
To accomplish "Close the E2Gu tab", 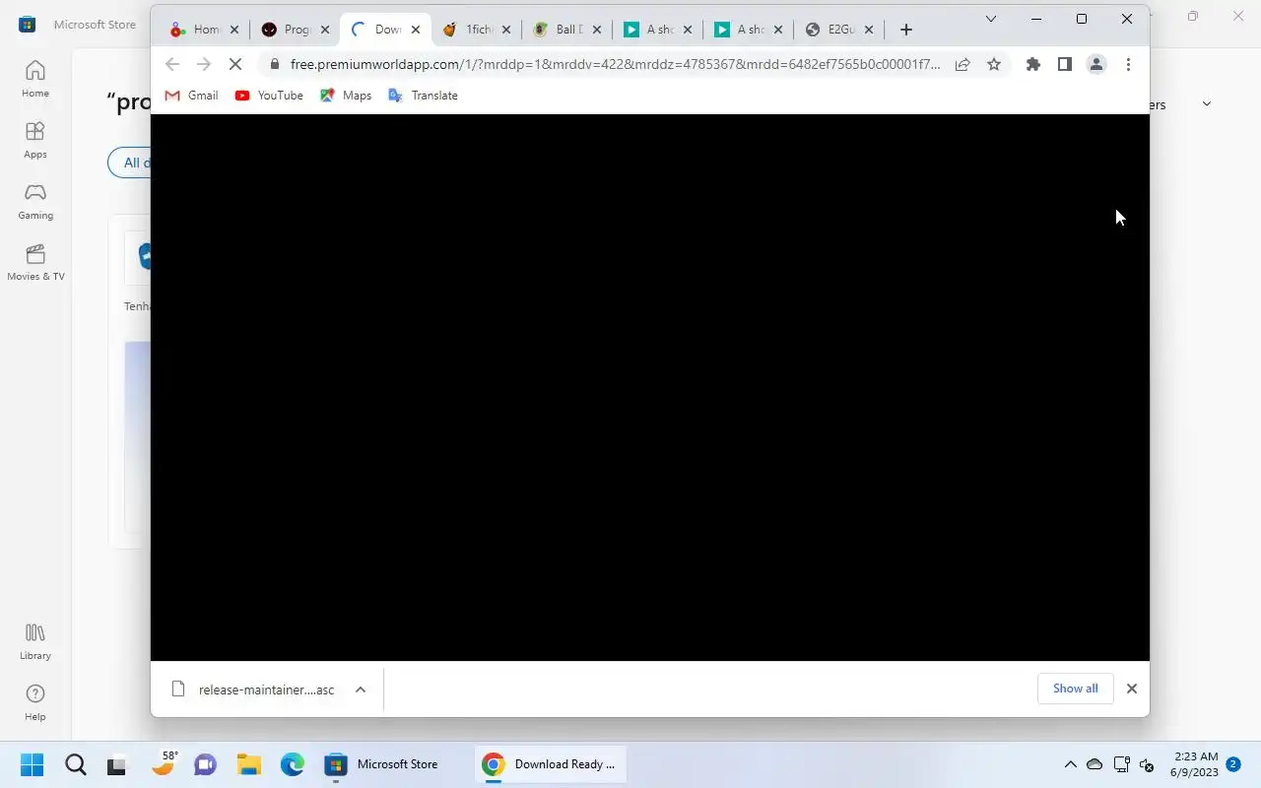I will [x=869, y=30].
